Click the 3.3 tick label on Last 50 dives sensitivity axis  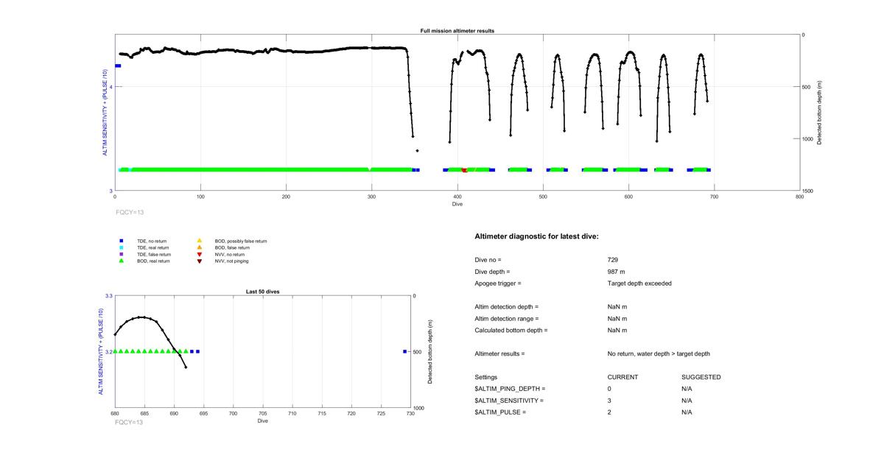108,295
